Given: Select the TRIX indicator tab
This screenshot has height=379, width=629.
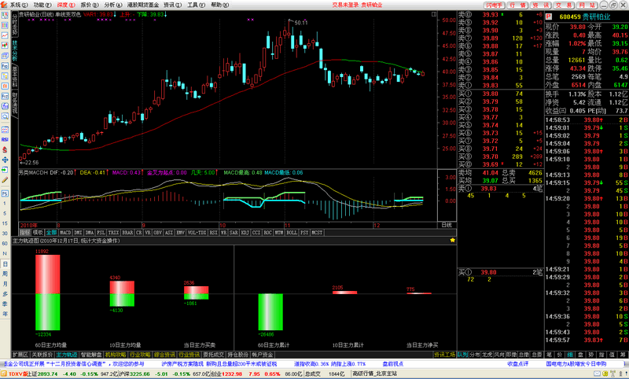Looking at the screenshot, I should [x=113, y=233].
